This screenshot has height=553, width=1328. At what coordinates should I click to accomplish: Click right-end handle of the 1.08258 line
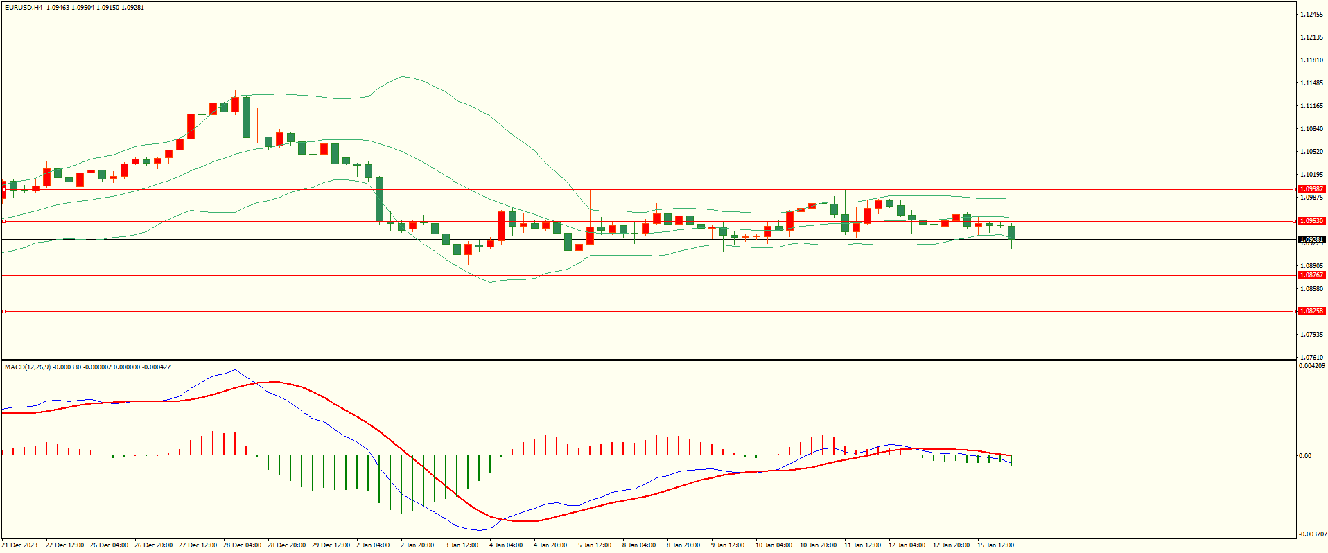1295,311
